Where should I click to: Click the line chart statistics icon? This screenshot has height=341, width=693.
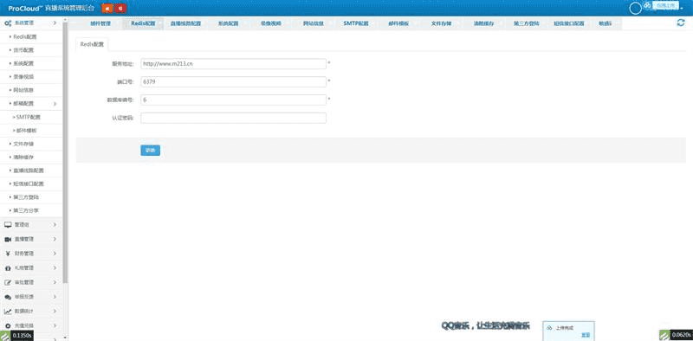click(8, 312)
